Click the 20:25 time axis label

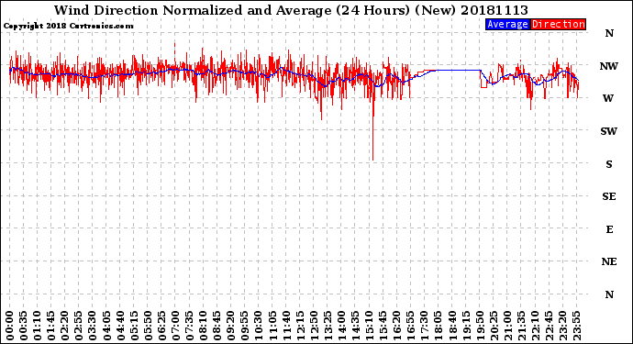click(x=494, y=326)
